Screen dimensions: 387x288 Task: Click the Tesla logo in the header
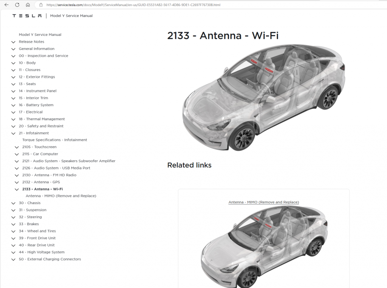[x=27, y=16]
